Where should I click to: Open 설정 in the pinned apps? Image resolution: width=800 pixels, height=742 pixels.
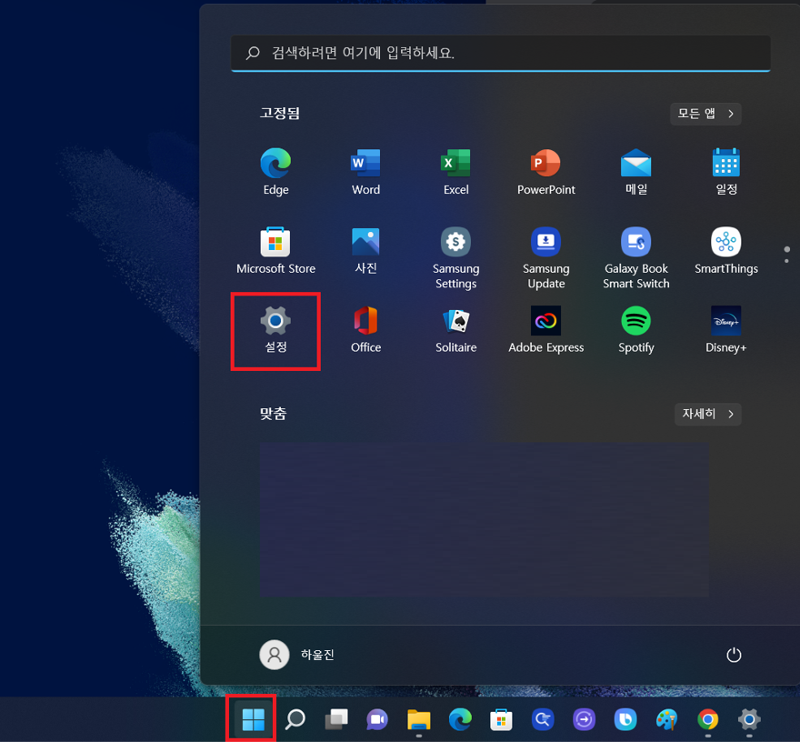pos(275,331)
